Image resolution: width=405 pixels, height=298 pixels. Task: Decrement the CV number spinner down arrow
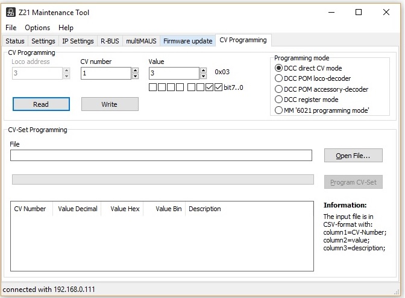(135, 76)
